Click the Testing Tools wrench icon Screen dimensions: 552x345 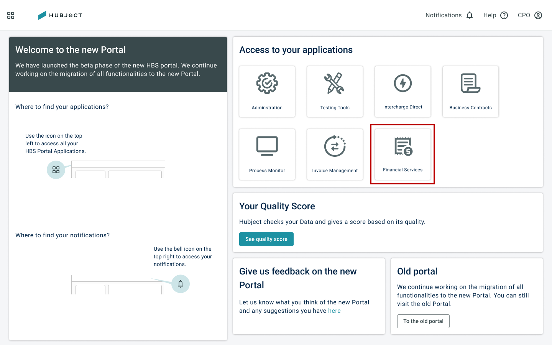click(x=335, y=83)
